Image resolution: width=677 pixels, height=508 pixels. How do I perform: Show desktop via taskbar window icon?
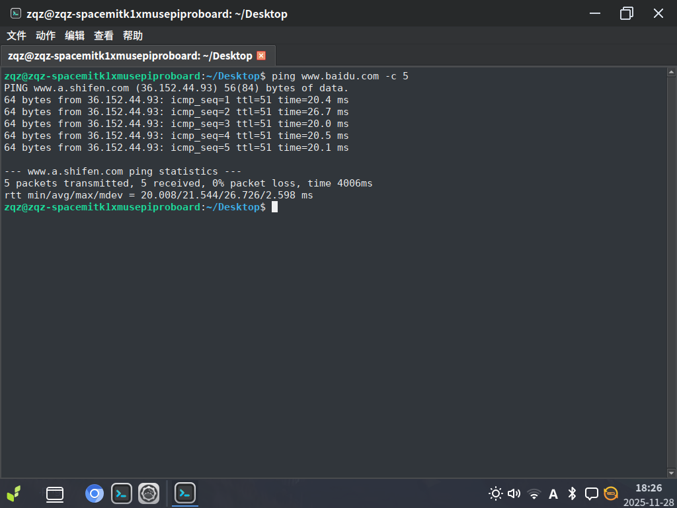(x=55, y=493)
